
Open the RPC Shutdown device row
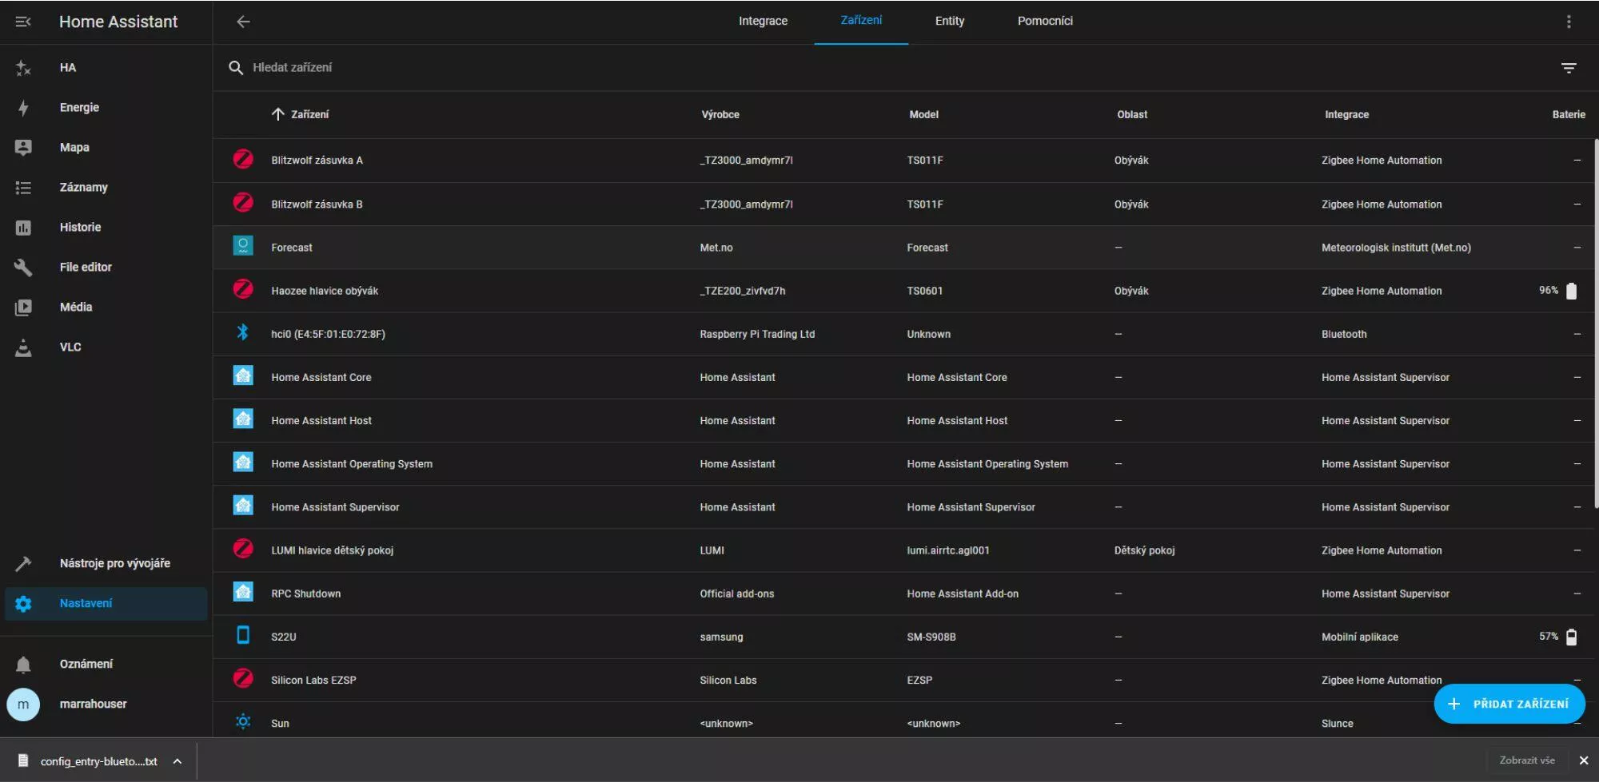coord(904,593)
